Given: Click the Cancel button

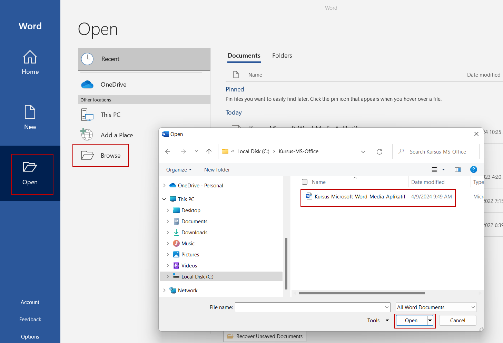Looking at the screenshot, I should coord(457,321).
